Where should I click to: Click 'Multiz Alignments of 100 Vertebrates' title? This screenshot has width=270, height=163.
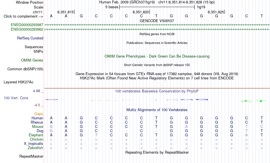pyautogui.click(x=157, y=110)
